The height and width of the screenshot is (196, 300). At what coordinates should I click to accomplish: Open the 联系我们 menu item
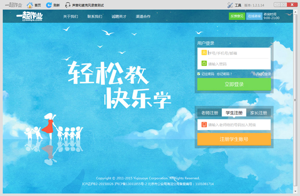pyautogui.click(x=94, y=16)
